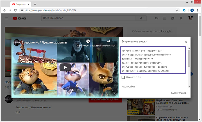Click the embed dialog scrollbar thumb
This screenshot has width=202, height=122.
(189, 58)
